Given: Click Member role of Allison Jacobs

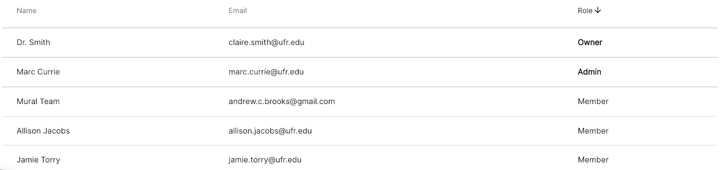Looking at the screenshot, I should (593, 131).
